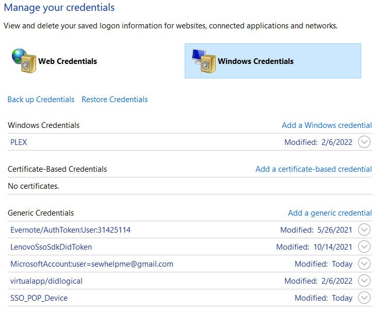Click the Restore Credentials link
Image resolution: width=387 pixels, height=327 pixels.
[115, 100]
